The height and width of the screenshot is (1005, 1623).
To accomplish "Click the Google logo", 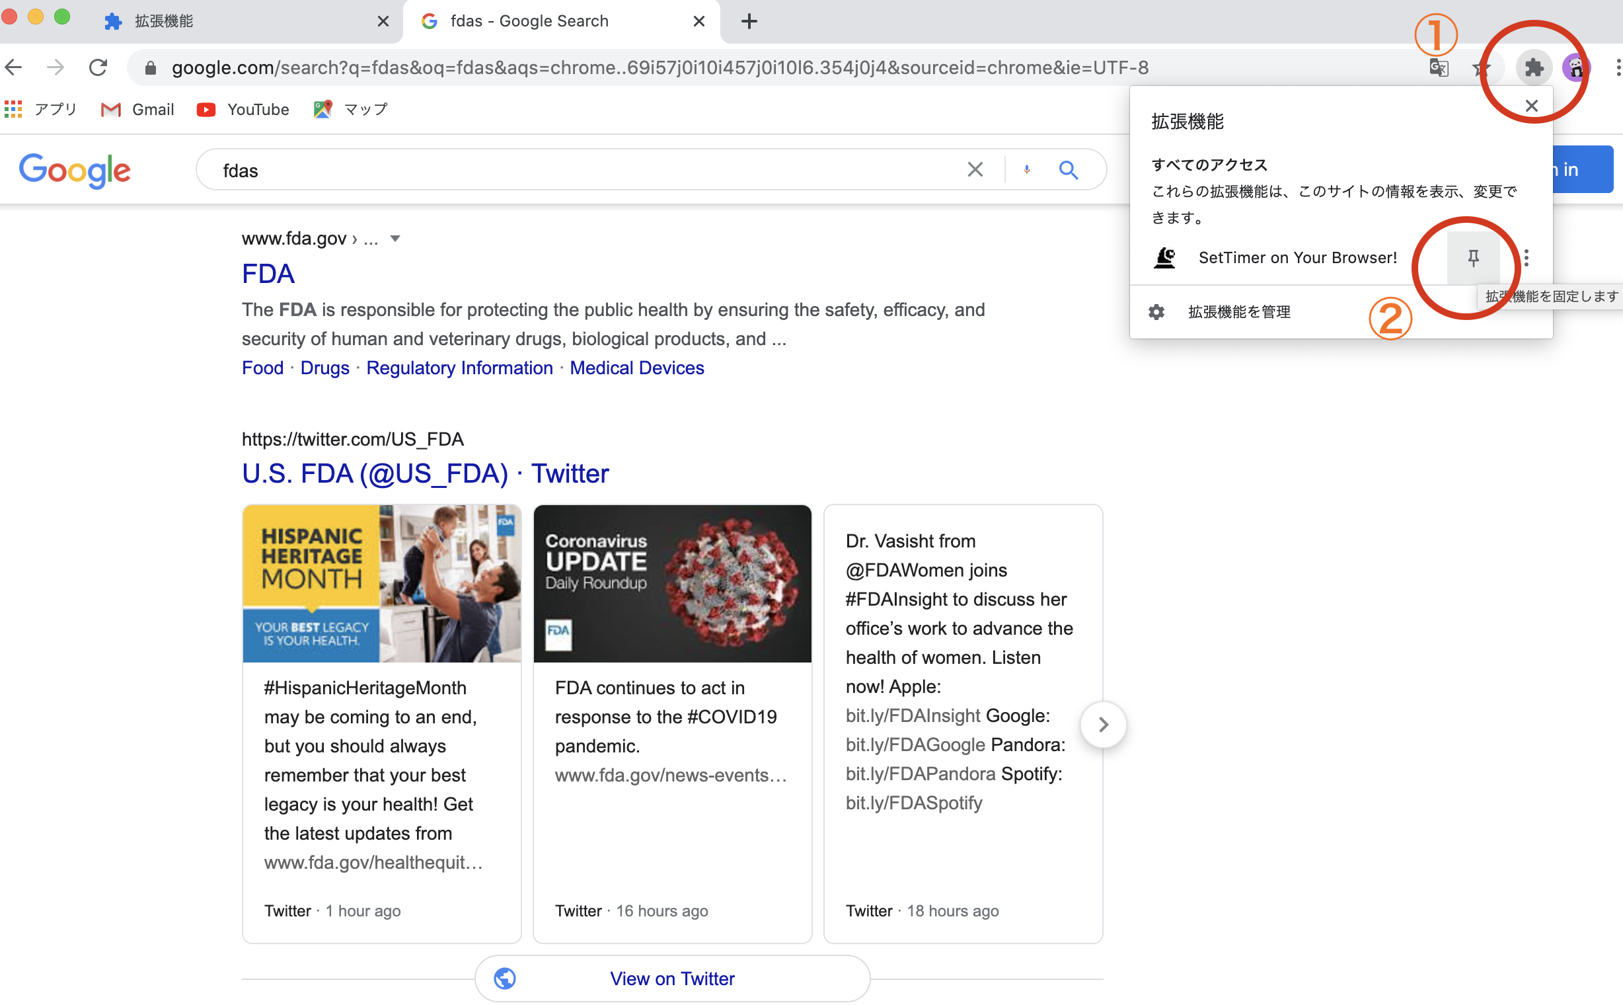I will 75,171.
